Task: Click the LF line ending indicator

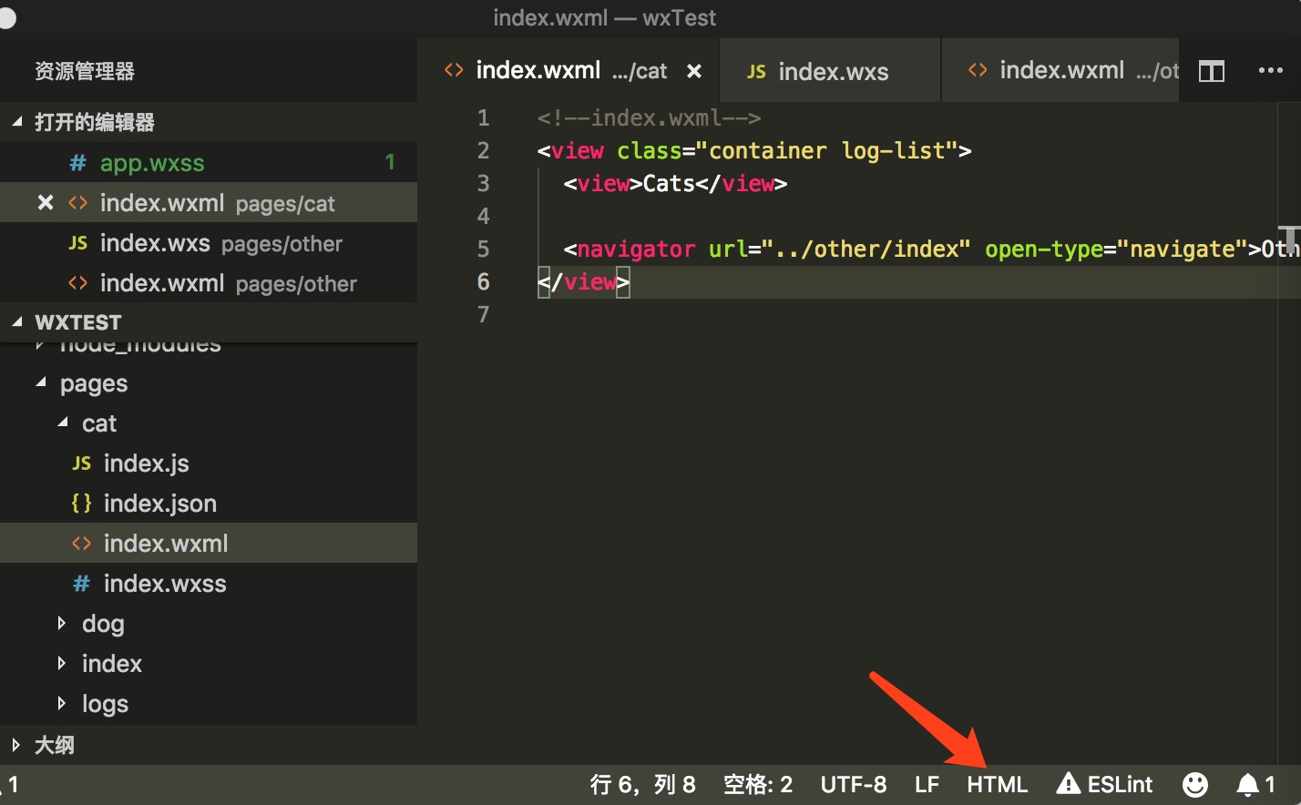Action: pos(926,783)
